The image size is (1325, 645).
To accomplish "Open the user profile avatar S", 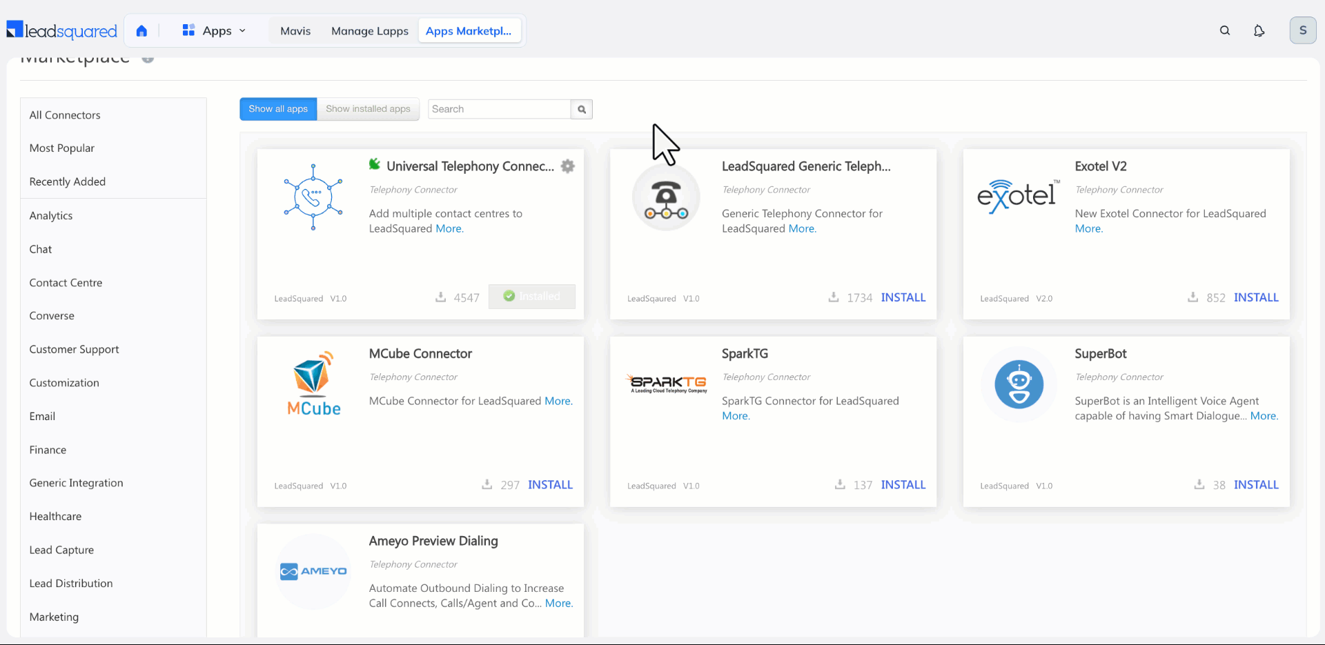I will click(1303, 30).
